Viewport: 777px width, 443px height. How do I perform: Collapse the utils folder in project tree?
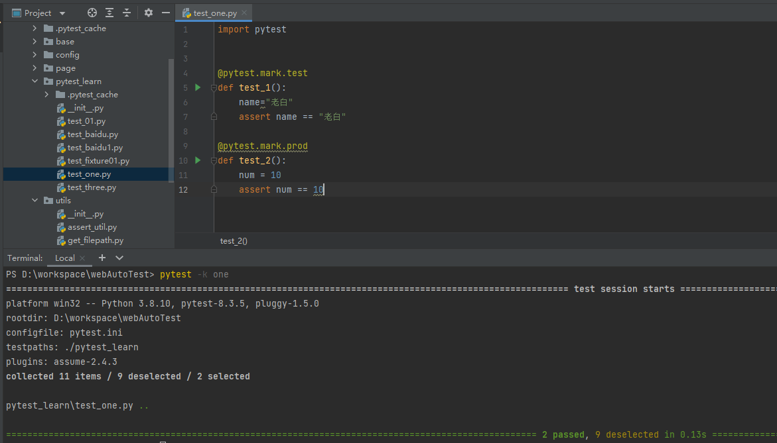tap(35, 200)
